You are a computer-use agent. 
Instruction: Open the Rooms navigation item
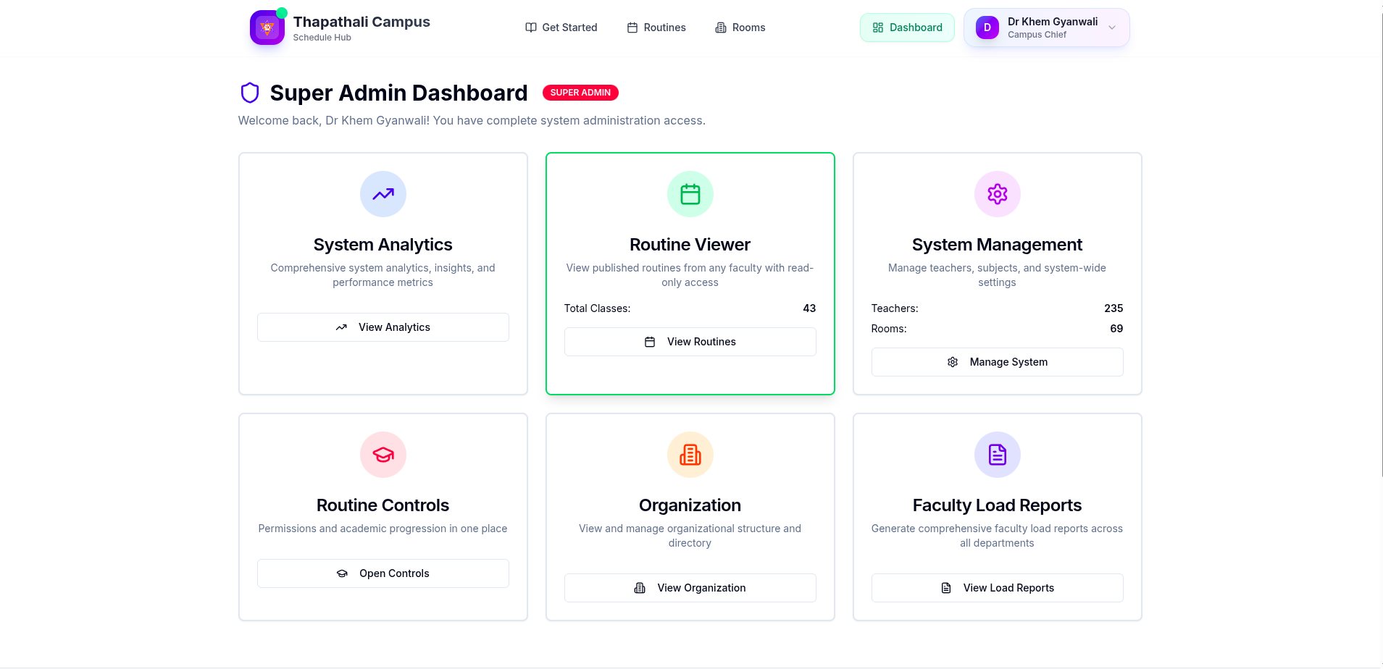[740, 28]
